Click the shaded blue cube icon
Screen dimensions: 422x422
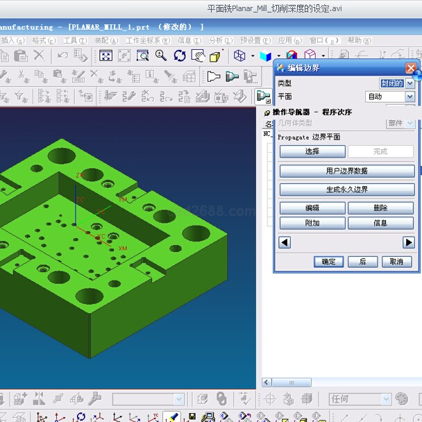point(265,56)
